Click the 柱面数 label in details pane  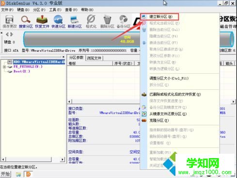pyautogui.click(x=74, y=120)
